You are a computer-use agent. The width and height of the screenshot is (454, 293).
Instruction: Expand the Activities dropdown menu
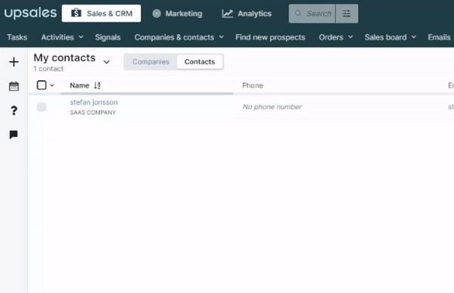62,37
